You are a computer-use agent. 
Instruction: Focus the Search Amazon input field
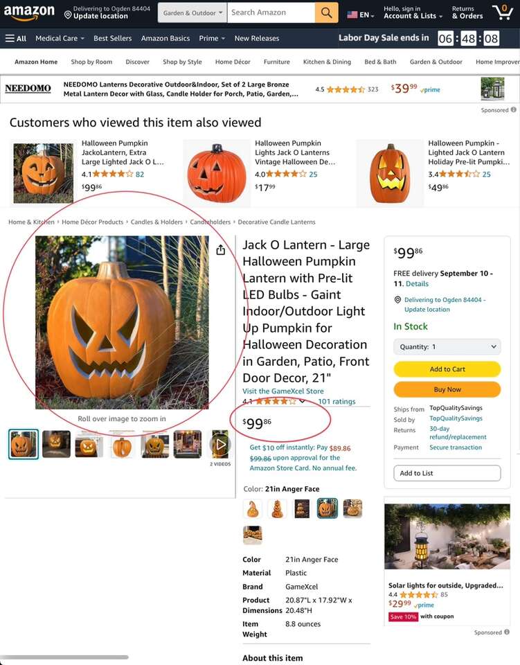(x=271, y=12)
